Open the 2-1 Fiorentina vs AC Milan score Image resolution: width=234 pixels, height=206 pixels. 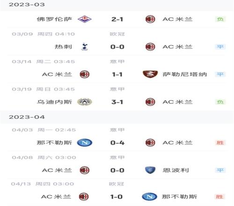coord(117,19)
